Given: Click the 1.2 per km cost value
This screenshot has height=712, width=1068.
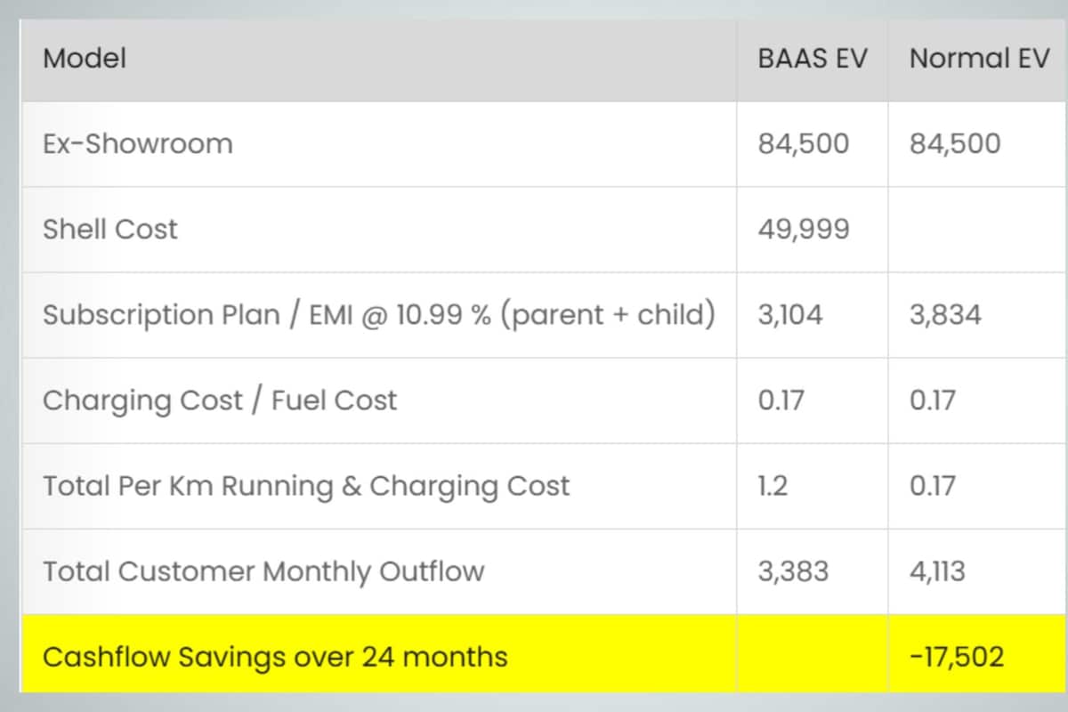Looking at the screenshot, I should (x=773, y=486).
